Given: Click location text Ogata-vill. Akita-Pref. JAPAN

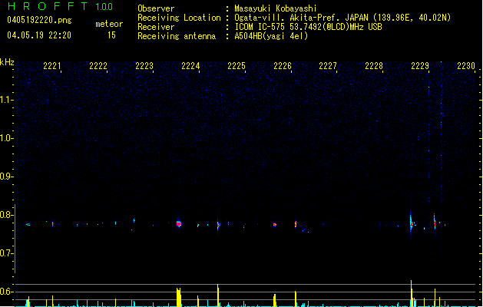Looking at the screenshot, I should [301, 18].
